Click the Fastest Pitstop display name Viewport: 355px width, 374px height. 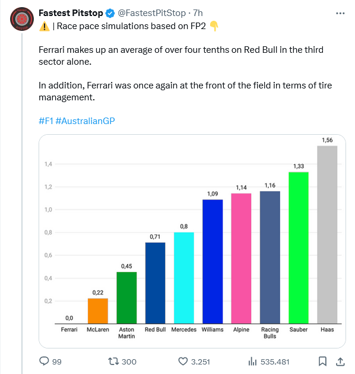pyautogui.click(x=71, y=13)
